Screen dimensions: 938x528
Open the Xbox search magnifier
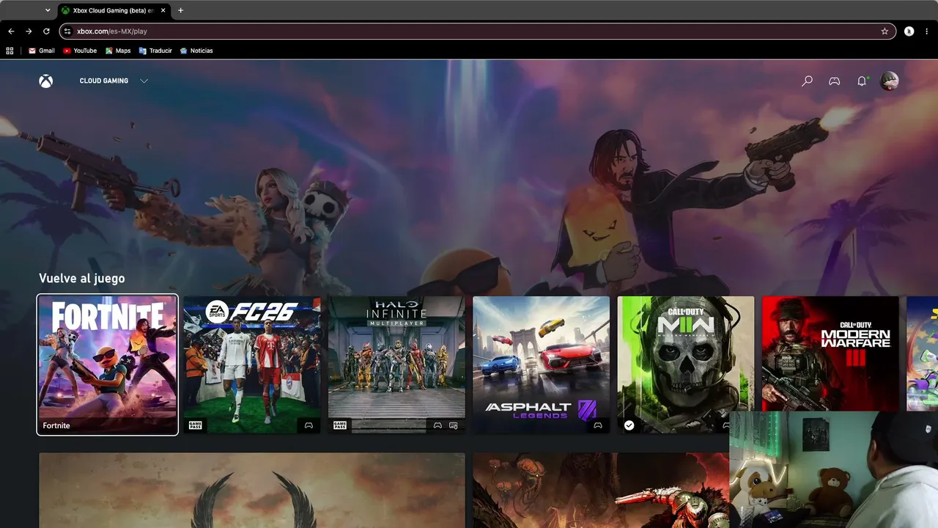click(x=807, y=81)
